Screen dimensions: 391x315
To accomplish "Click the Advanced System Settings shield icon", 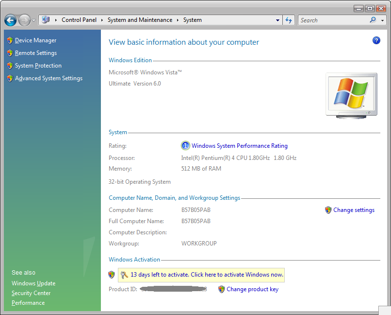I will pyautogui.click(x=10, y=78).
